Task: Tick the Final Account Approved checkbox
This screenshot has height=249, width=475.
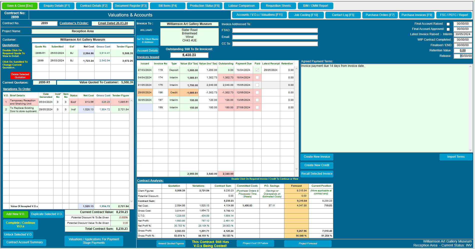Action: (448, 29)
